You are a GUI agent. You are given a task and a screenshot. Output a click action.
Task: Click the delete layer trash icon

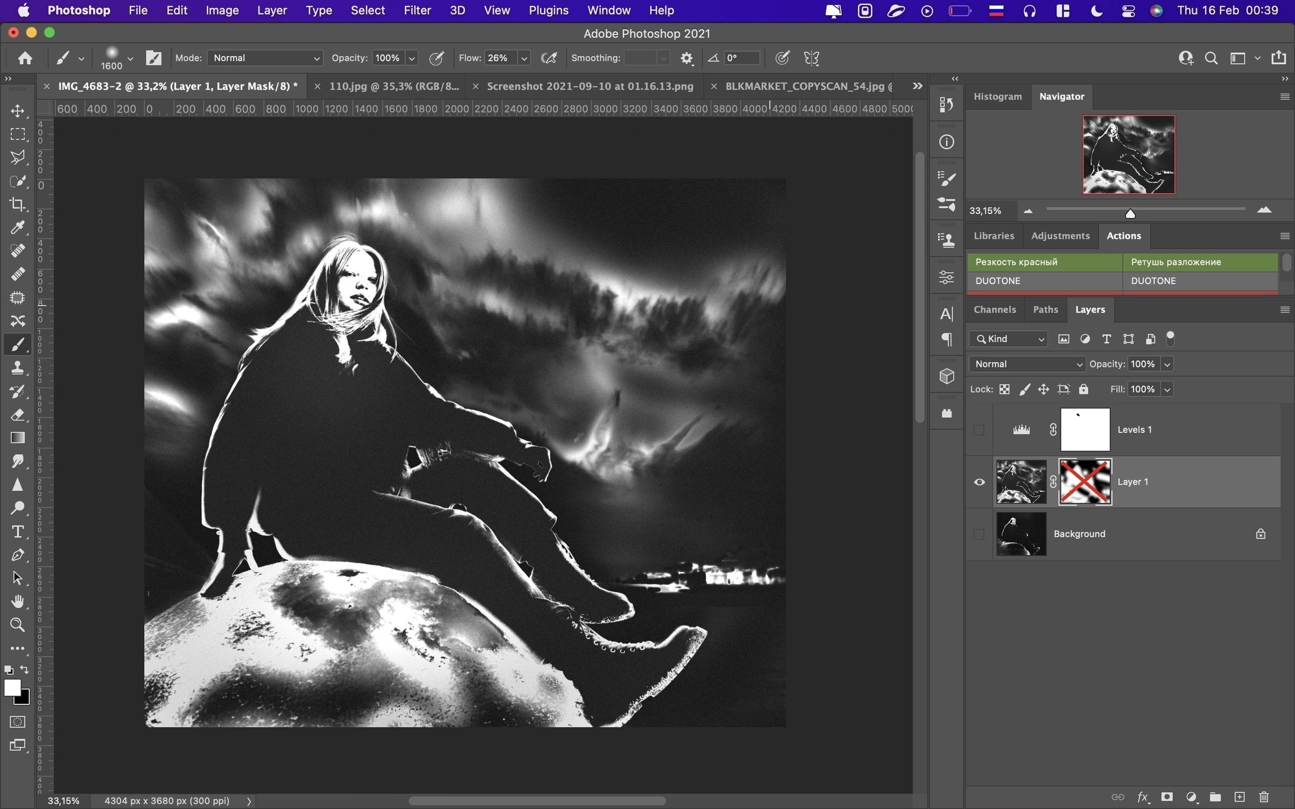1264,797
